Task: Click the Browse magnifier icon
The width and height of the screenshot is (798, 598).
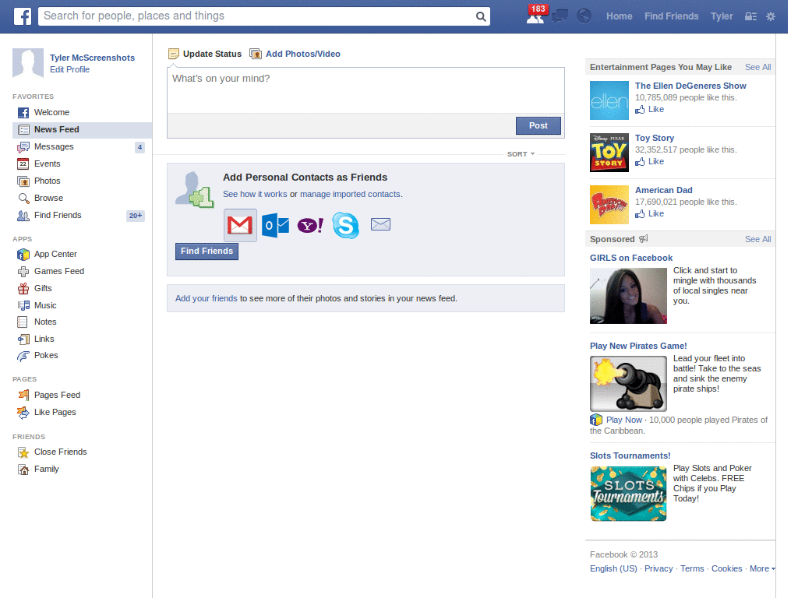Action: (23, 199)
